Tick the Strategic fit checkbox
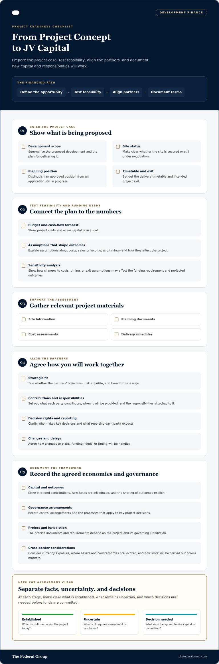219x664 pixels. pyautogui.click(x=24, y=378)
